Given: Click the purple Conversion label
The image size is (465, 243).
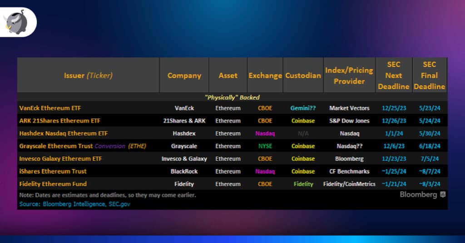Looking at the screenshot, I should point(110,146).
